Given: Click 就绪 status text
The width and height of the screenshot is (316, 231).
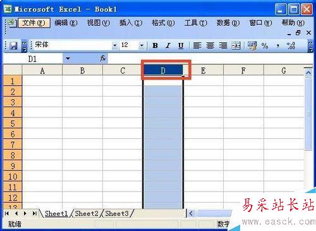Looking at the screenshot, I should (15, 224).
